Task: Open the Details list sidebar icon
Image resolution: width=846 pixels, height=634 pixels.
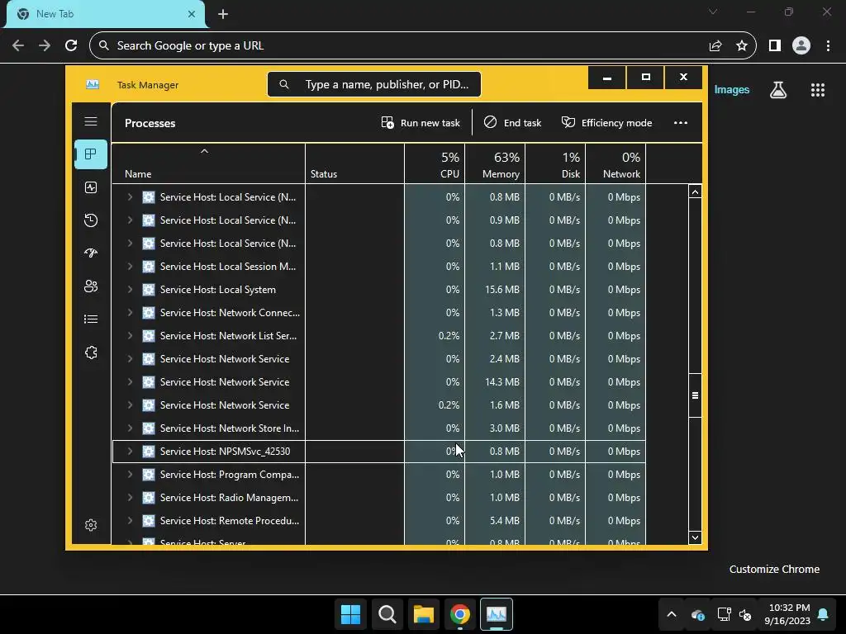Action: (91, 319)
